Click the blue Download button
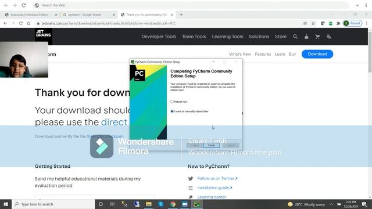Screen dimensions: 372x209 click(317, 54)
